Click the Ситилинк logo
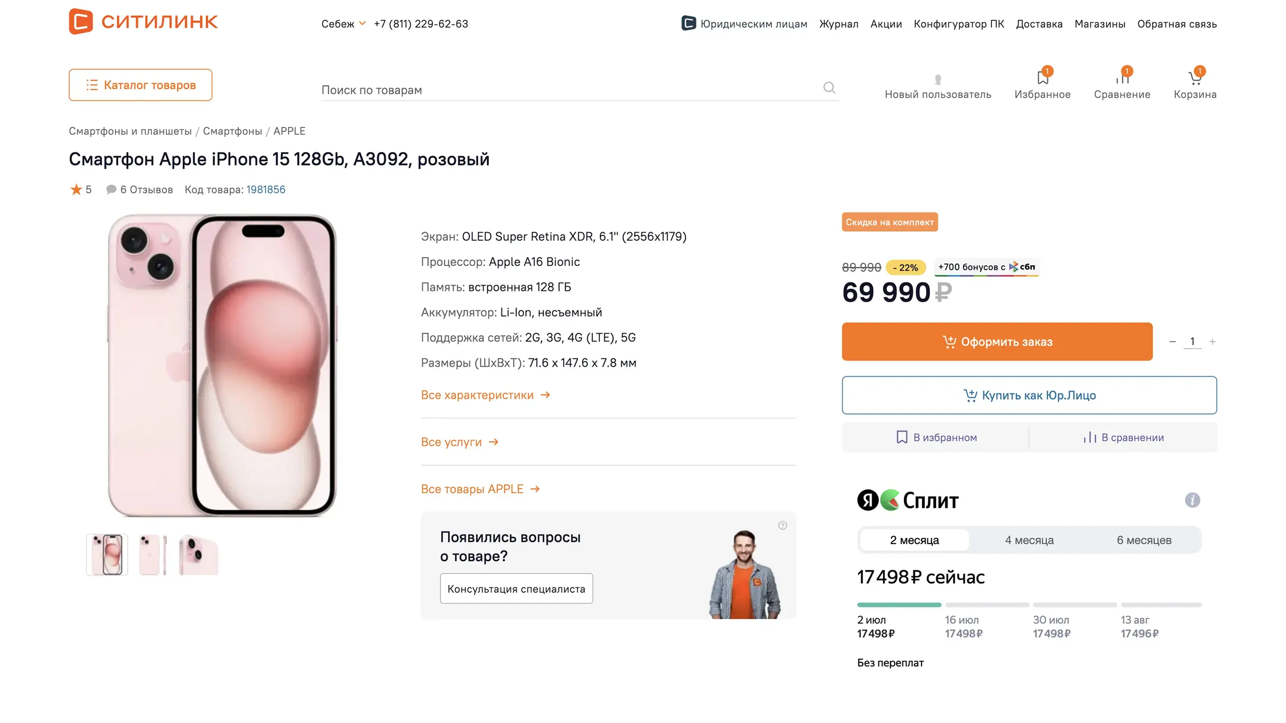Viewport: 1286px width, 723px height. coord(143,21)
